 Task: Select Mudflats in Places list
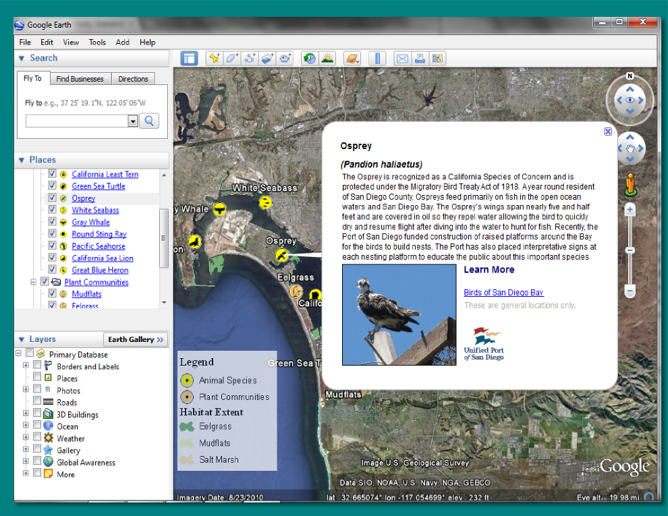tap(86, 294)
